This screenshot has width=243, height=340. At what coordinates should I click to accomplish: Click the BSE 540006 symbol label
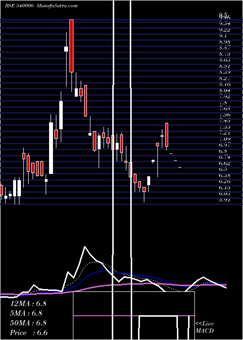pos(19,6)
